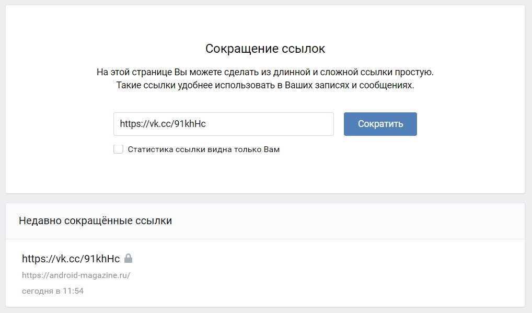Screen dimensions: 532x313
Task: Click the "Статистика ссылки видна только Вам" label text
Action: 203,149
